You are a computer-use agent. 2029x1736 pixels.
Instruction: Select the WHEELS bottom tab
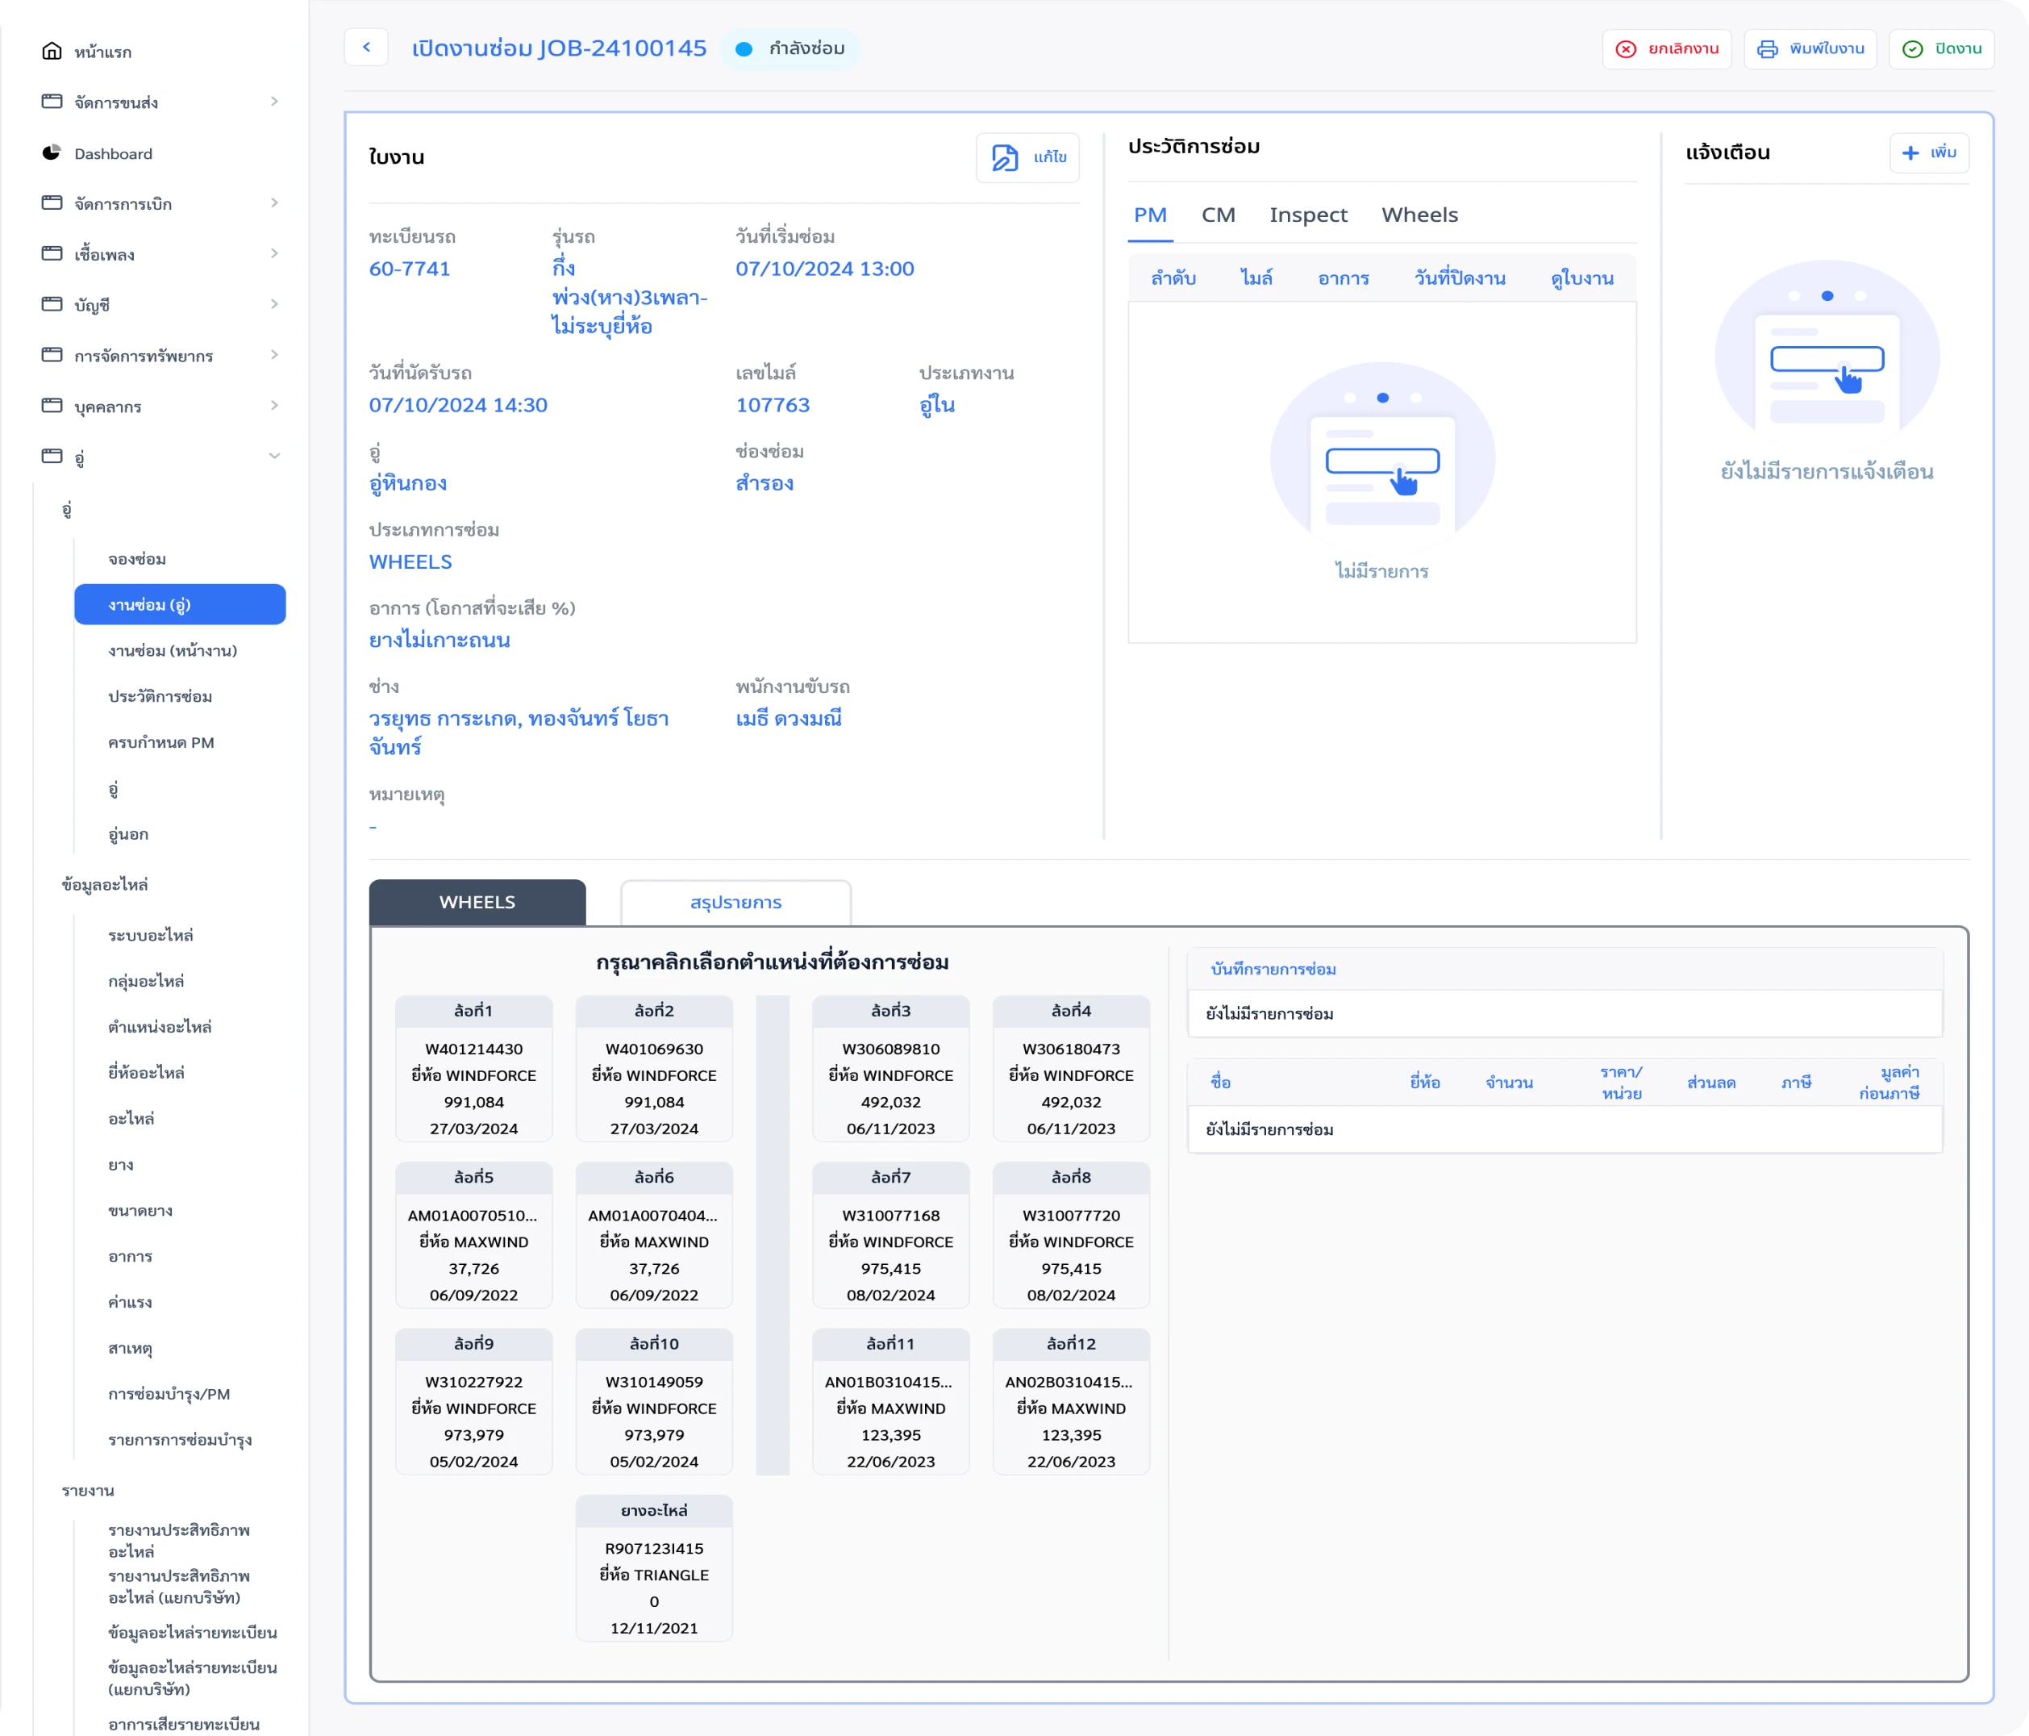coord(478,903)
